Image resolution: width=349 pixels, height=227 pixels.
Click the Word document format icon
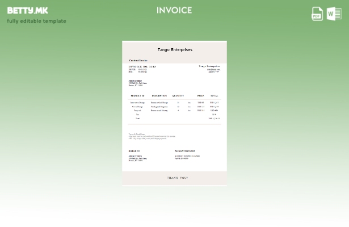click(334, 14)
